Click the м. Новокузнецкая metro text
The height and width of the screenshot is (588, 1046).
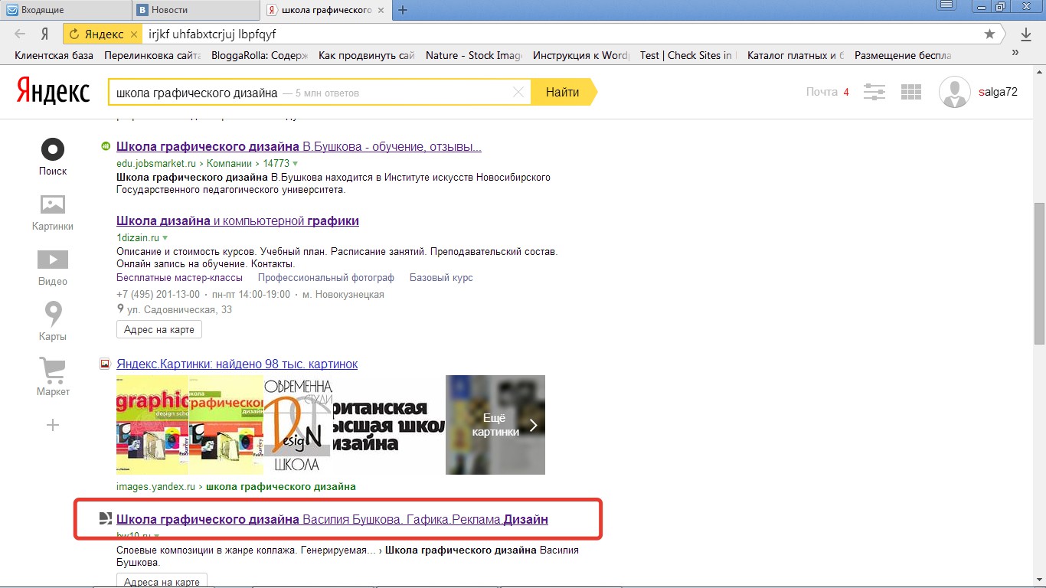(x=343, y=294)
